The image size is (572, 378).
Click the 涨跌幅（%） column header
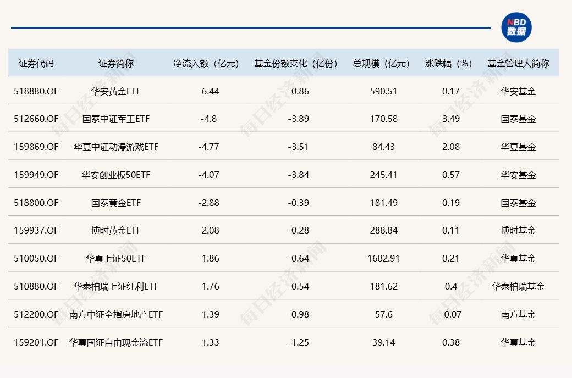coord(449,63)
